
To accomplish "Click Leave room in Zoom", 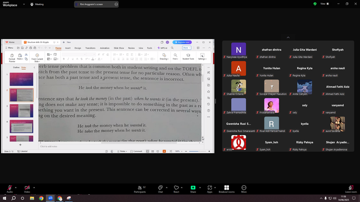I will [351, 189].
